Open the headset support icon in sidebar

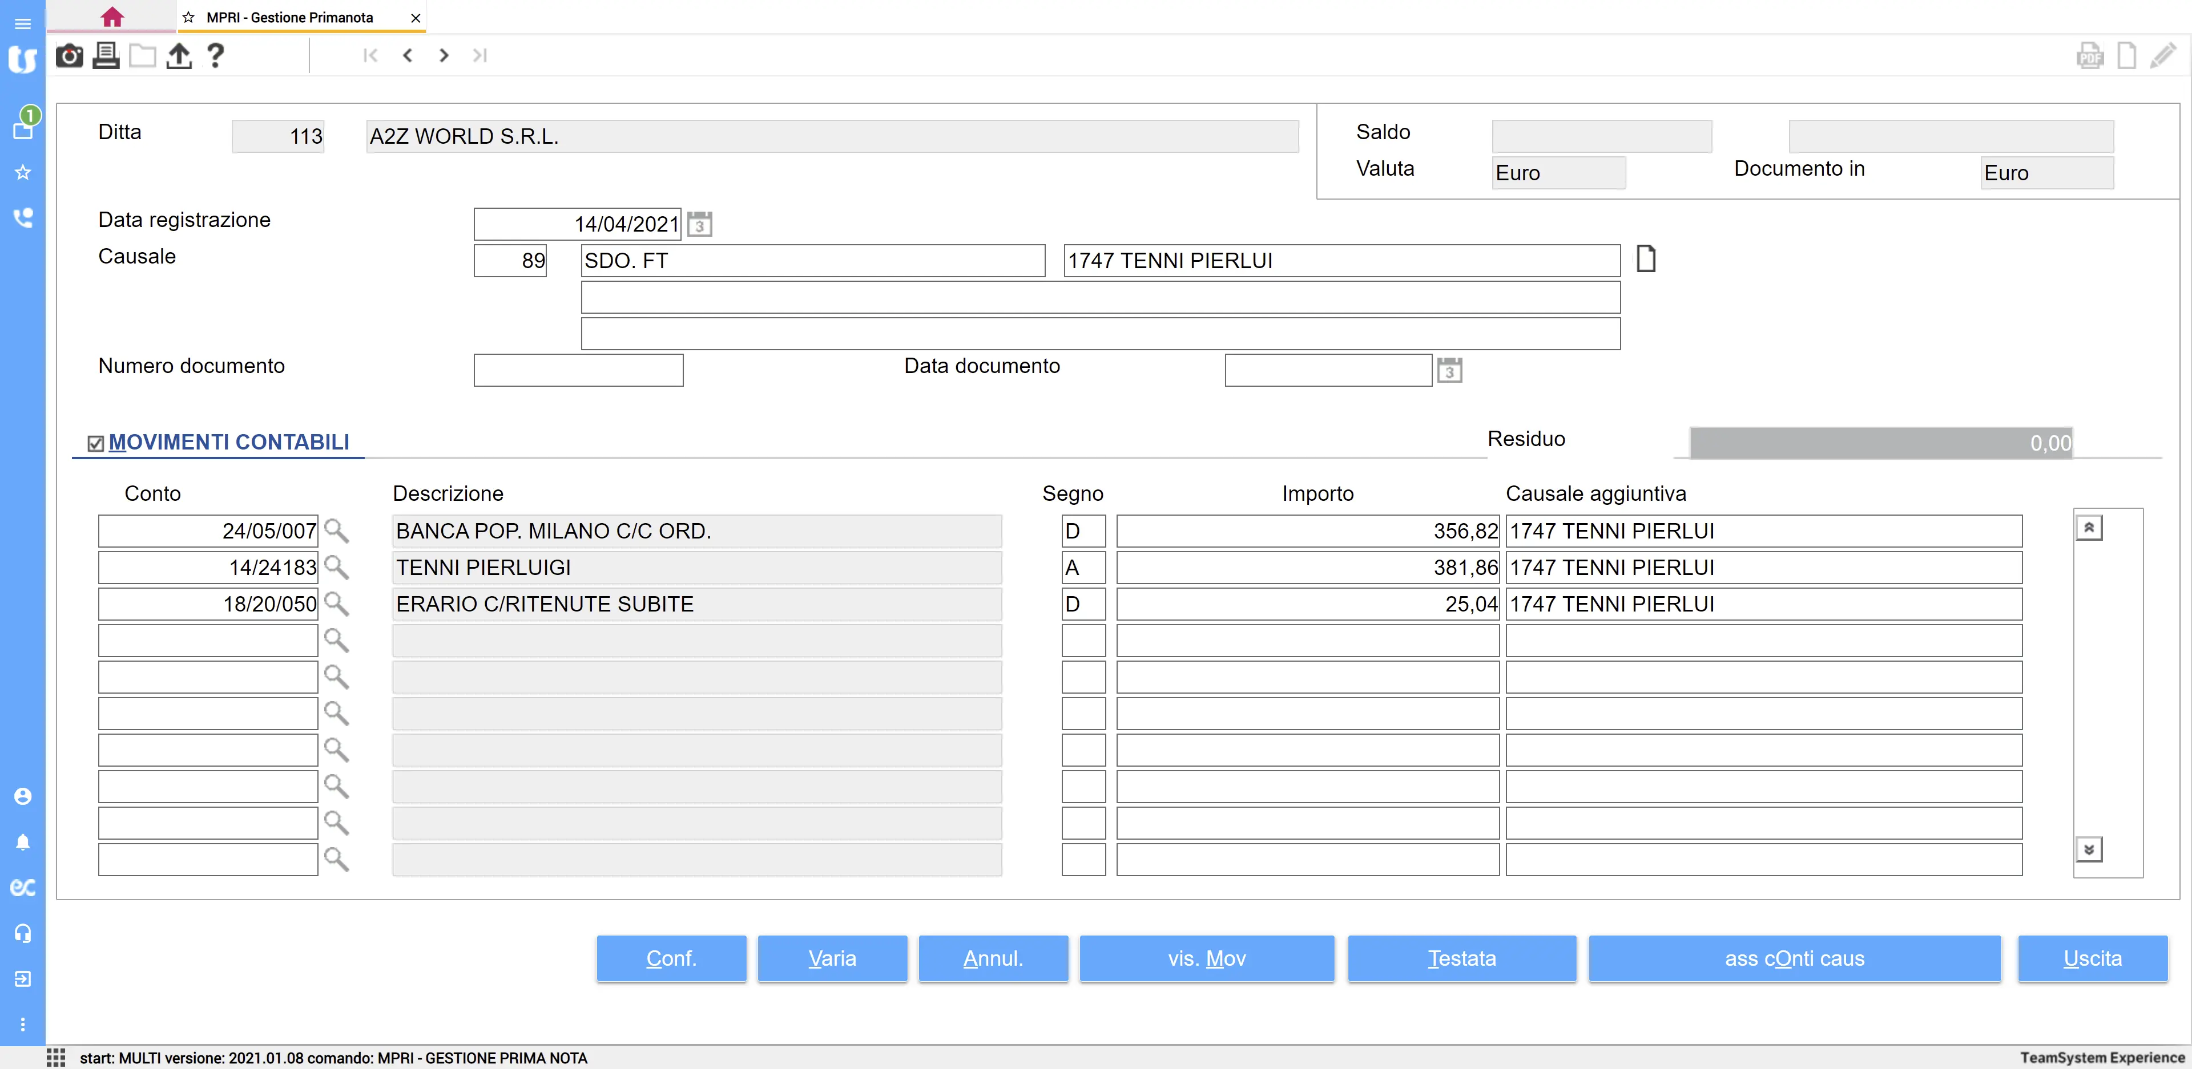23,933
